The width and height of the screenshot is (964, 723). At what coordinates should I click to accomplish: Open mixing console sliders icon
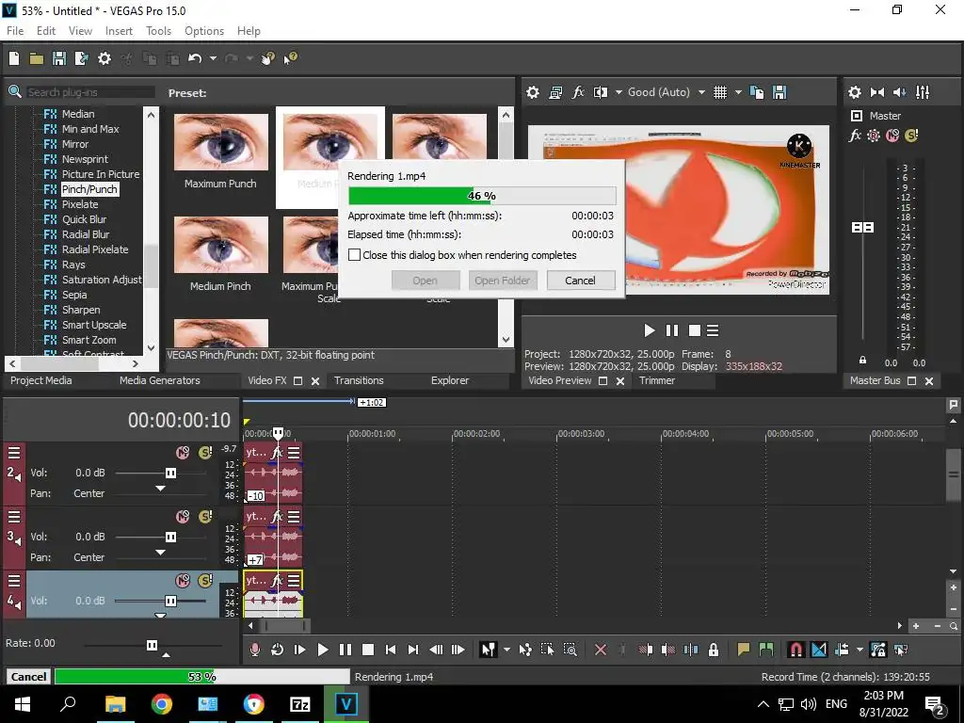[x=923, y=92]
